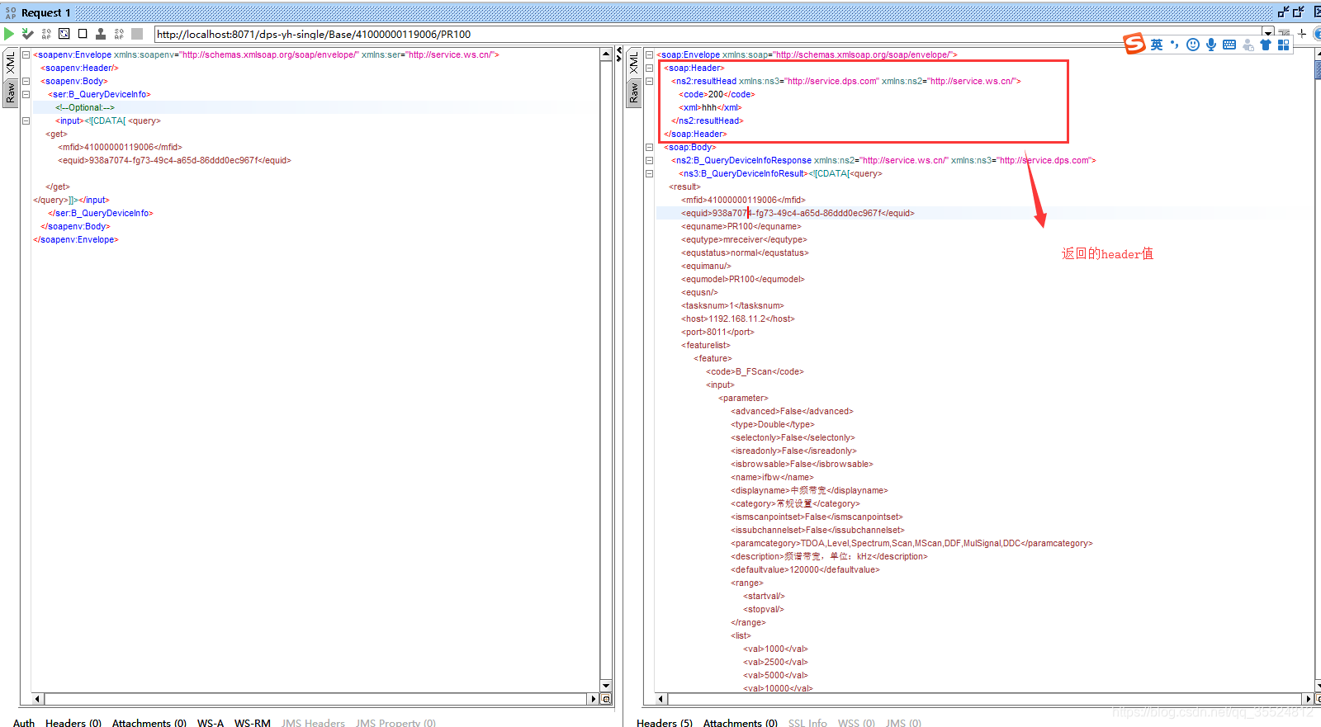
Task: Collapse the soapenv:Envelope node in request
Action: coord(26,54)
